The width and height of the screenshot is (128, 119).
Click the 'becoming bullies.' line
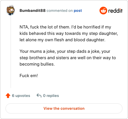click(x=37, y=64)
